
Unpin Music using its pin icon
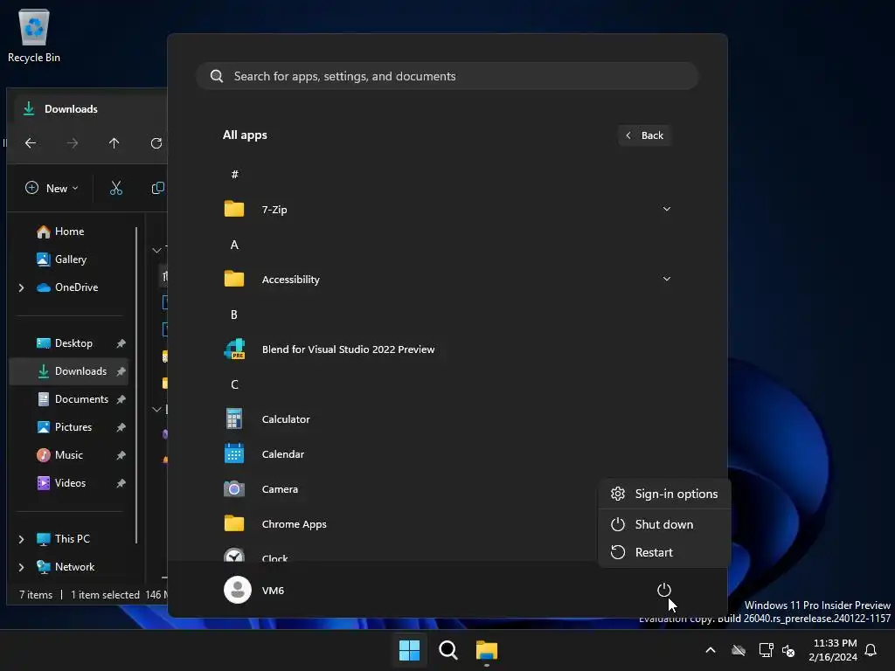[x=121, y=455]
